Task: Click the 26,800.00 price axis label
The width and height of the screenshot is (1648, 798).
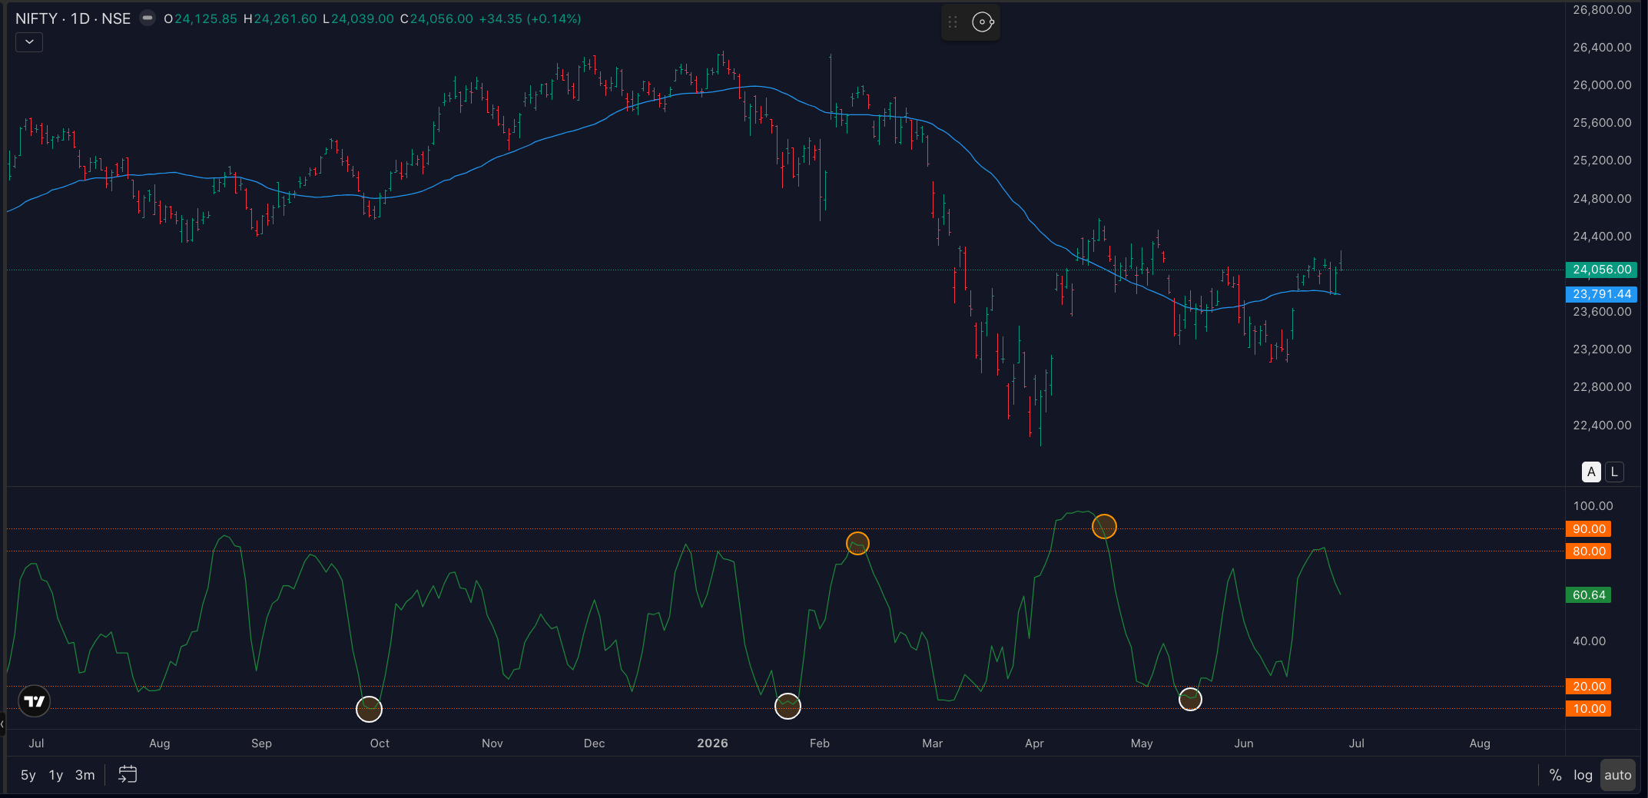Action: tap(1602, 10)
